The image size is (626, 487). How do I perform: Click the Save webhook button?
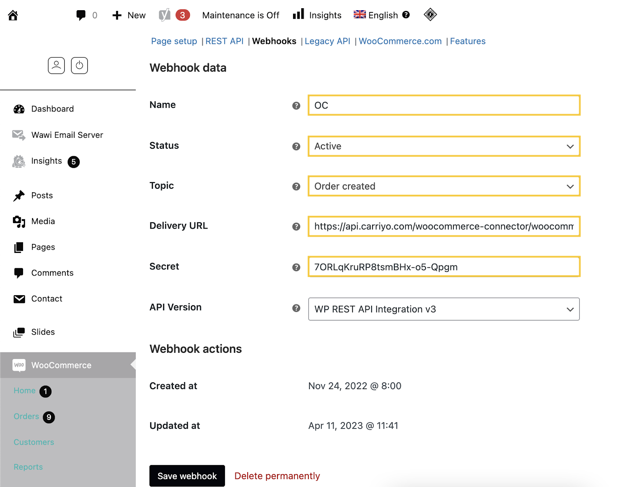click(187, 476)
